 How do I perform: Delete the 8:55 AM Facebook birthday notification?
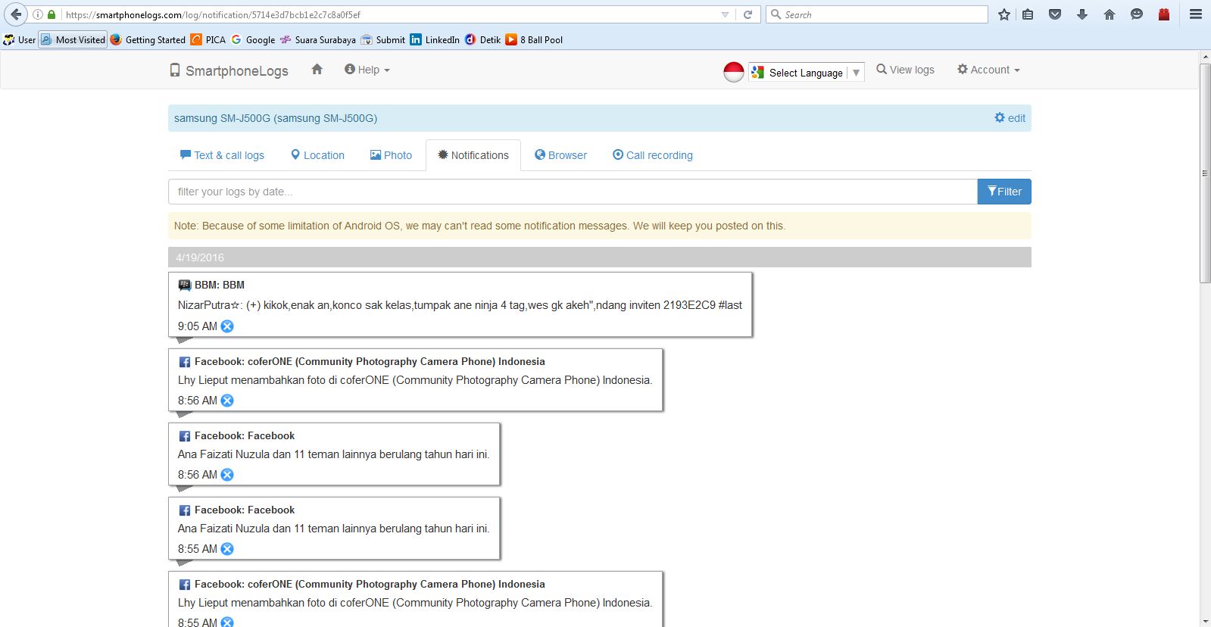tap(227, 549)
